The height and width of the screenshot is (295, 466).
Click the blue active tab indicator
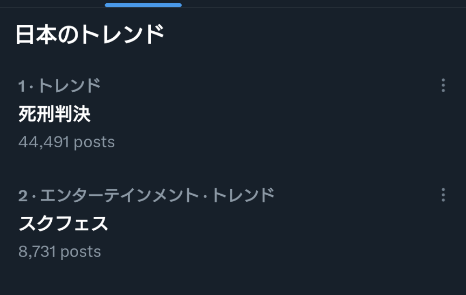click(x=143, y=5)
